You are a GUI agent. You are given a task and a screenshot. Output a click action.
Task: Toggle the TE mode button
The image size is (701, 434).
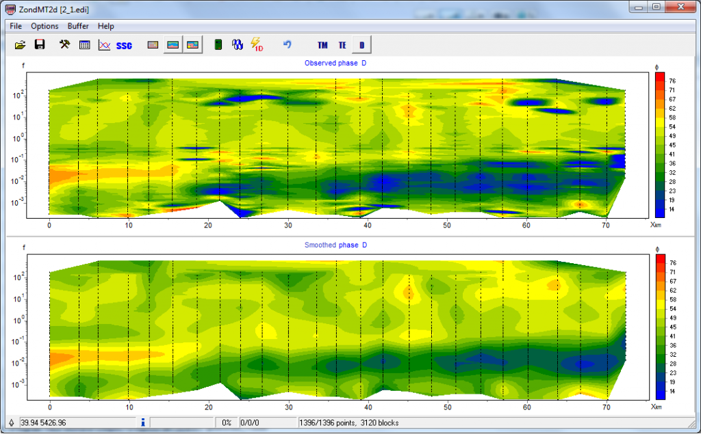[x=342, y=46]
